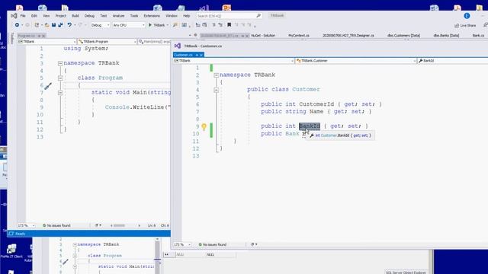This screenshot has width=488, height=274.
Task: Open the zoom percentage dropdown in Customer.cs window
Action: [x=182, y=245]
